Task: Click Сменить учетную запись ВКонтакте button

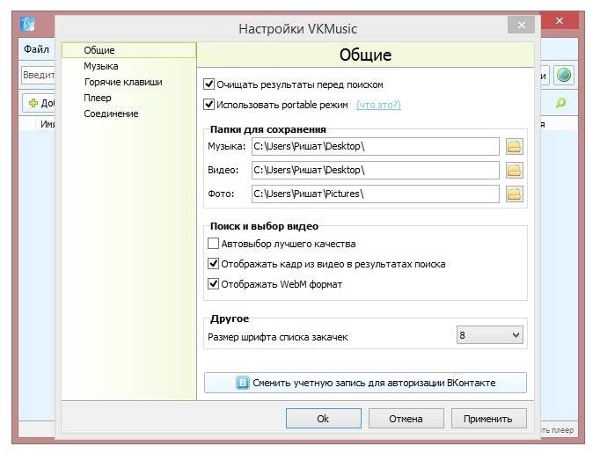Action: click(x=365, y=383)
